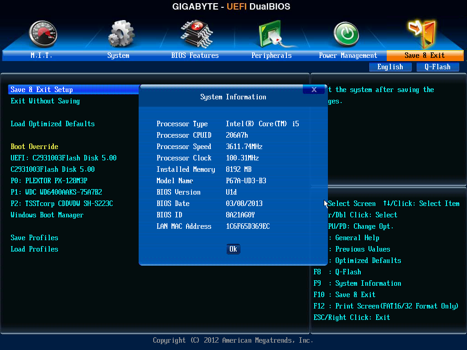Switch to the System tab
Image resolution: width=467 pixels, height=350 pixels.
[118, 55]
